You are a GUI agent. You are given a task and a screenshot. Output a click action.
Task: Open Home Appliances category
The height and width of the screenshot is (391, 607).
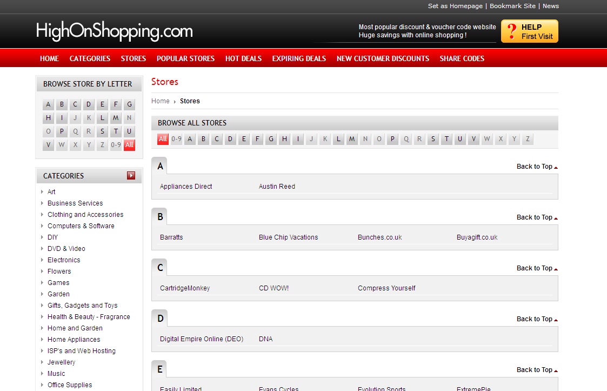[x=74, y=340]
